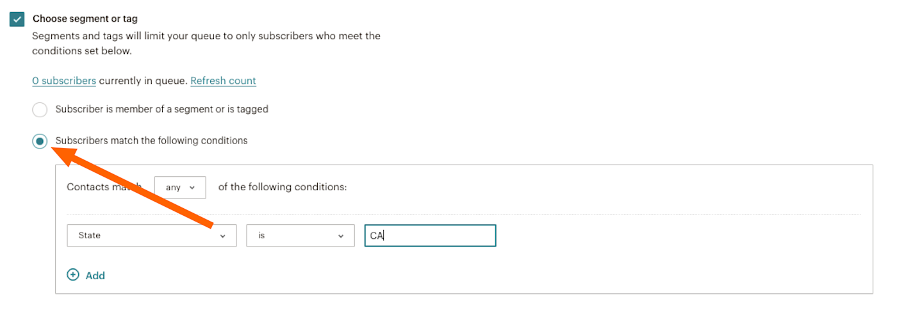Click the 'Choose segment or tag' label text

pos(85,19)
